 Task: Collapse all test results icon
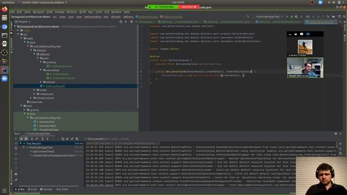coord(47,139)
